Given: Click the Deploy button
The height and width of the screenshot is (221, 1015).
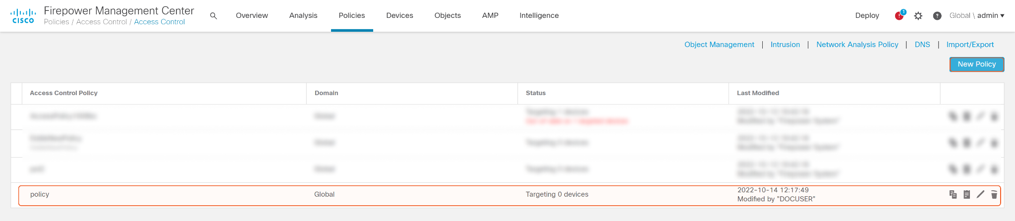Looking at the screenshot, I should tap(867, 16).
